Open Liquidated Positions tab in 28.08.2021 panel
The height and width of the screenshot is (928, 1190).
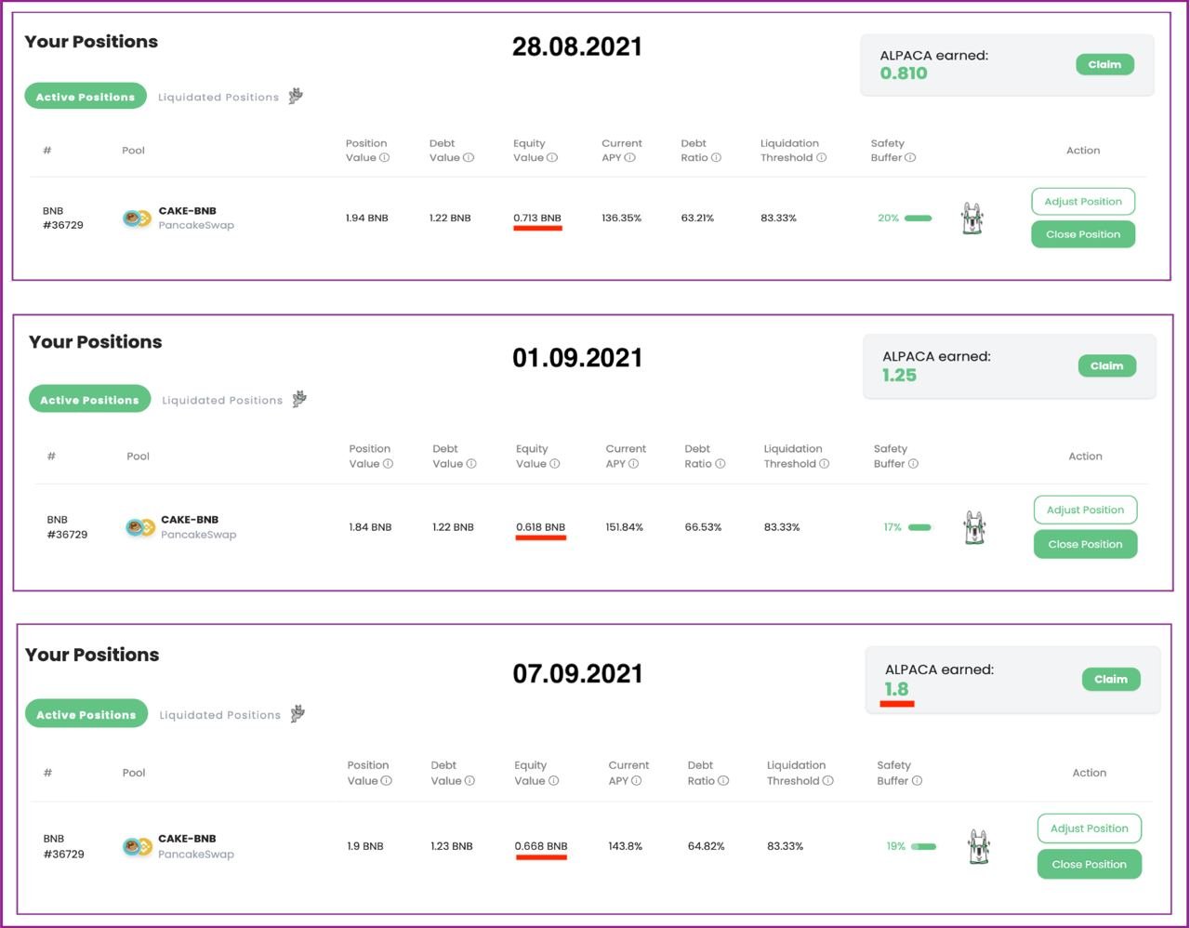point(218,97)
